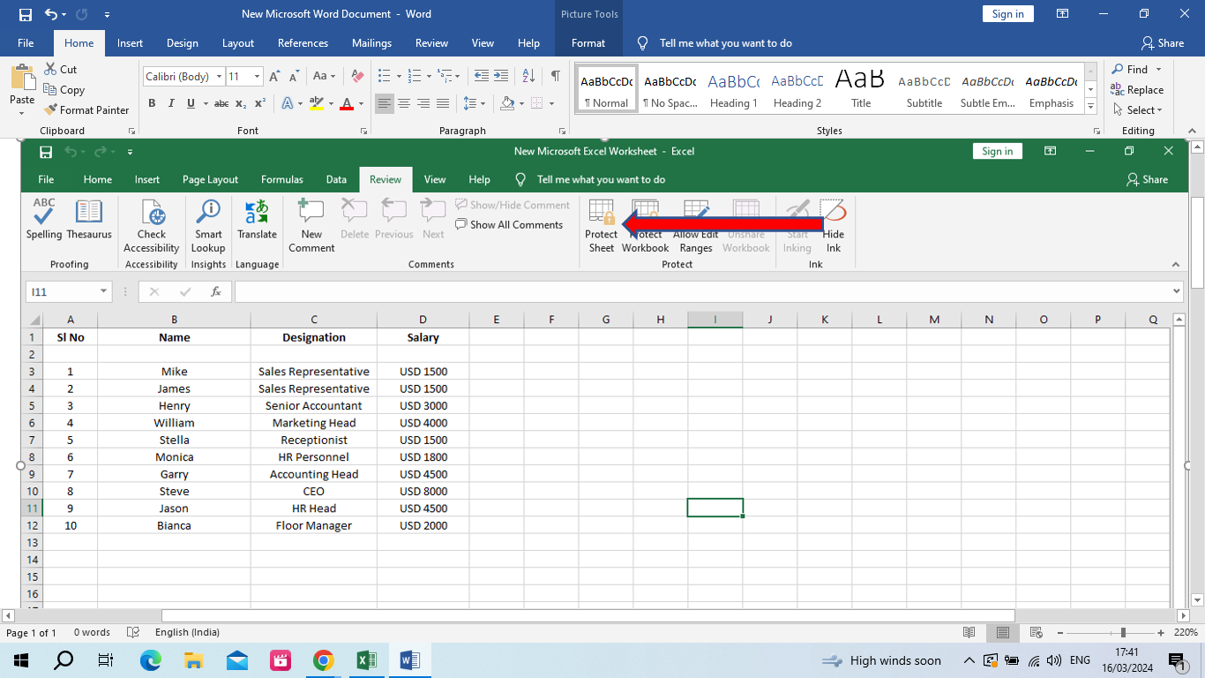The width and height of the screenshot is (1205, 678).
Task: Click the yellow text highlight color button
Action: pos(316,103)
